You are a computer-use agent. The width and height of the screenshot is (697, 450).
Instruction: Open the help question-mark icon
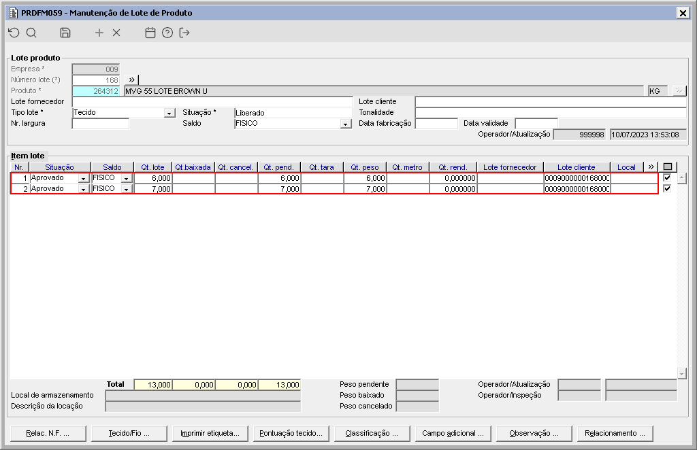coord(167,33)
